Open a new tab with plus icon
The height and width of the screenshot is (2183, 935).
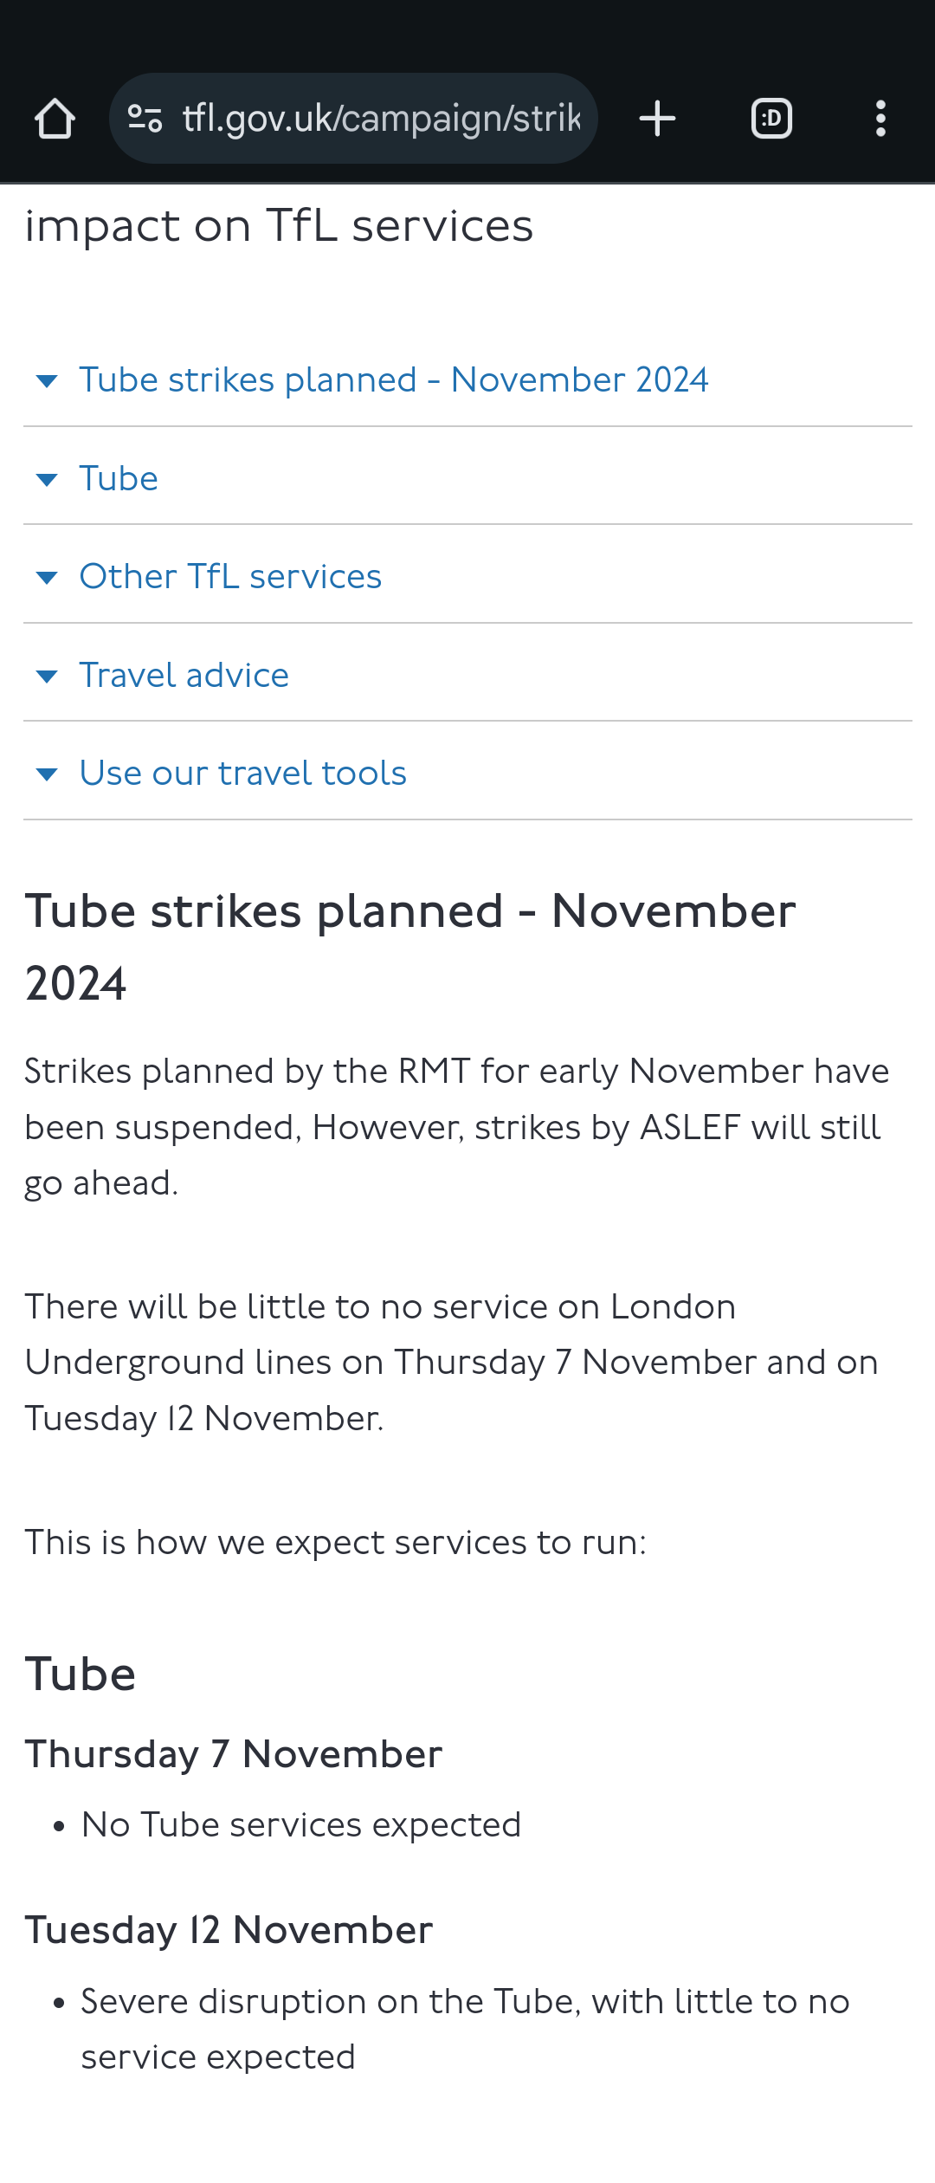pyautogui.click(x=657, y=119)
